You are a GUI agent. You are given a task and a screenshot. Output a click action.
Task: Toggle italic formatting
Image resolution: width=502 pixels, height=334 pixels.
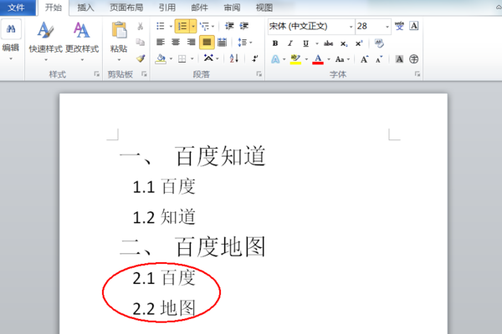click(x=290, y=43)
